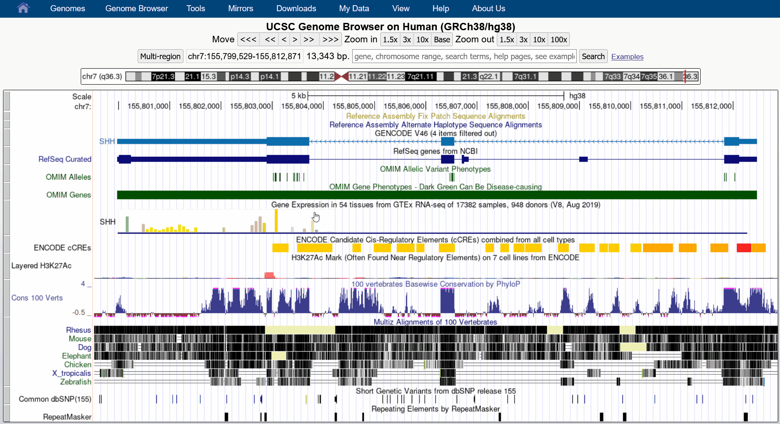Screen dimensions: 780x424
Task: Zoom out 100x from the region
Action: (x=559, y=39)
